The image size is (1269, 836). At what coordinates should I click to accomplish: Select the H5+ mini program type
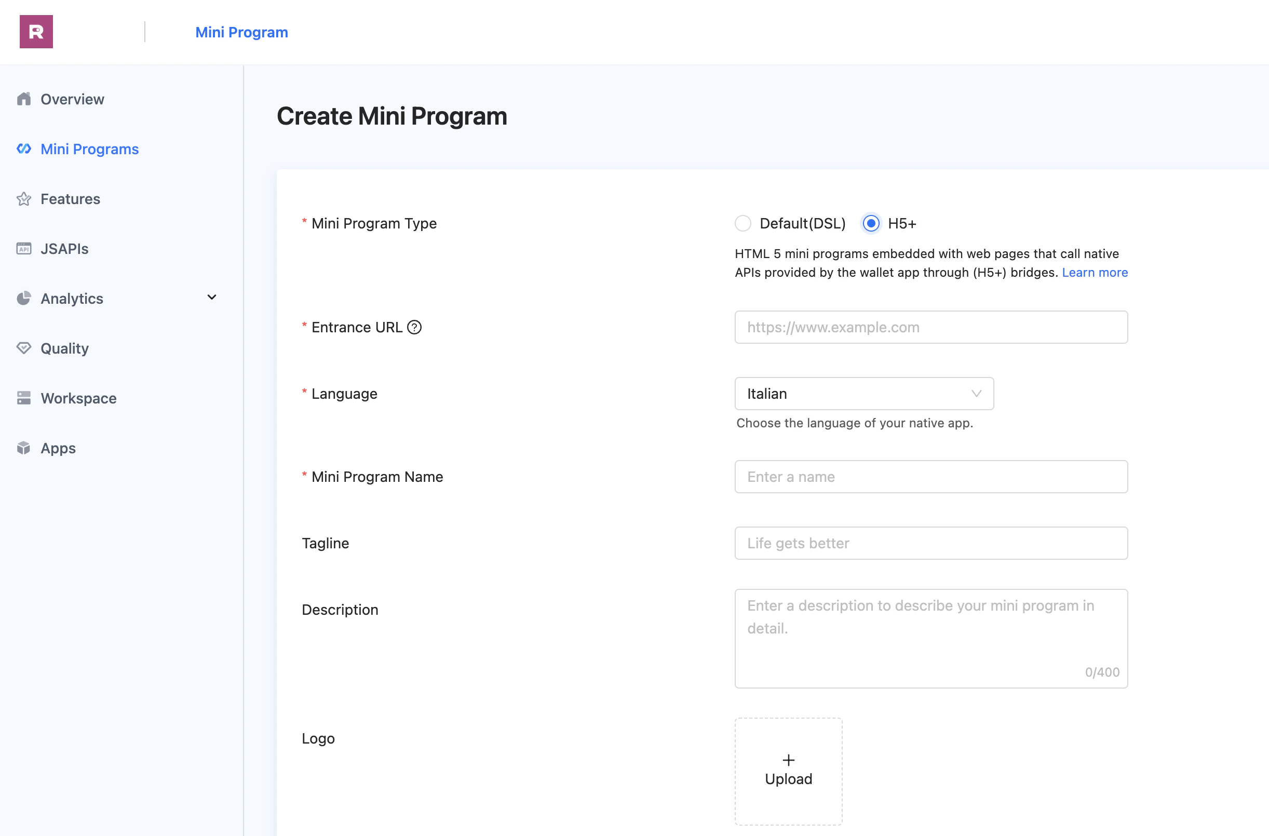[870, 223]
